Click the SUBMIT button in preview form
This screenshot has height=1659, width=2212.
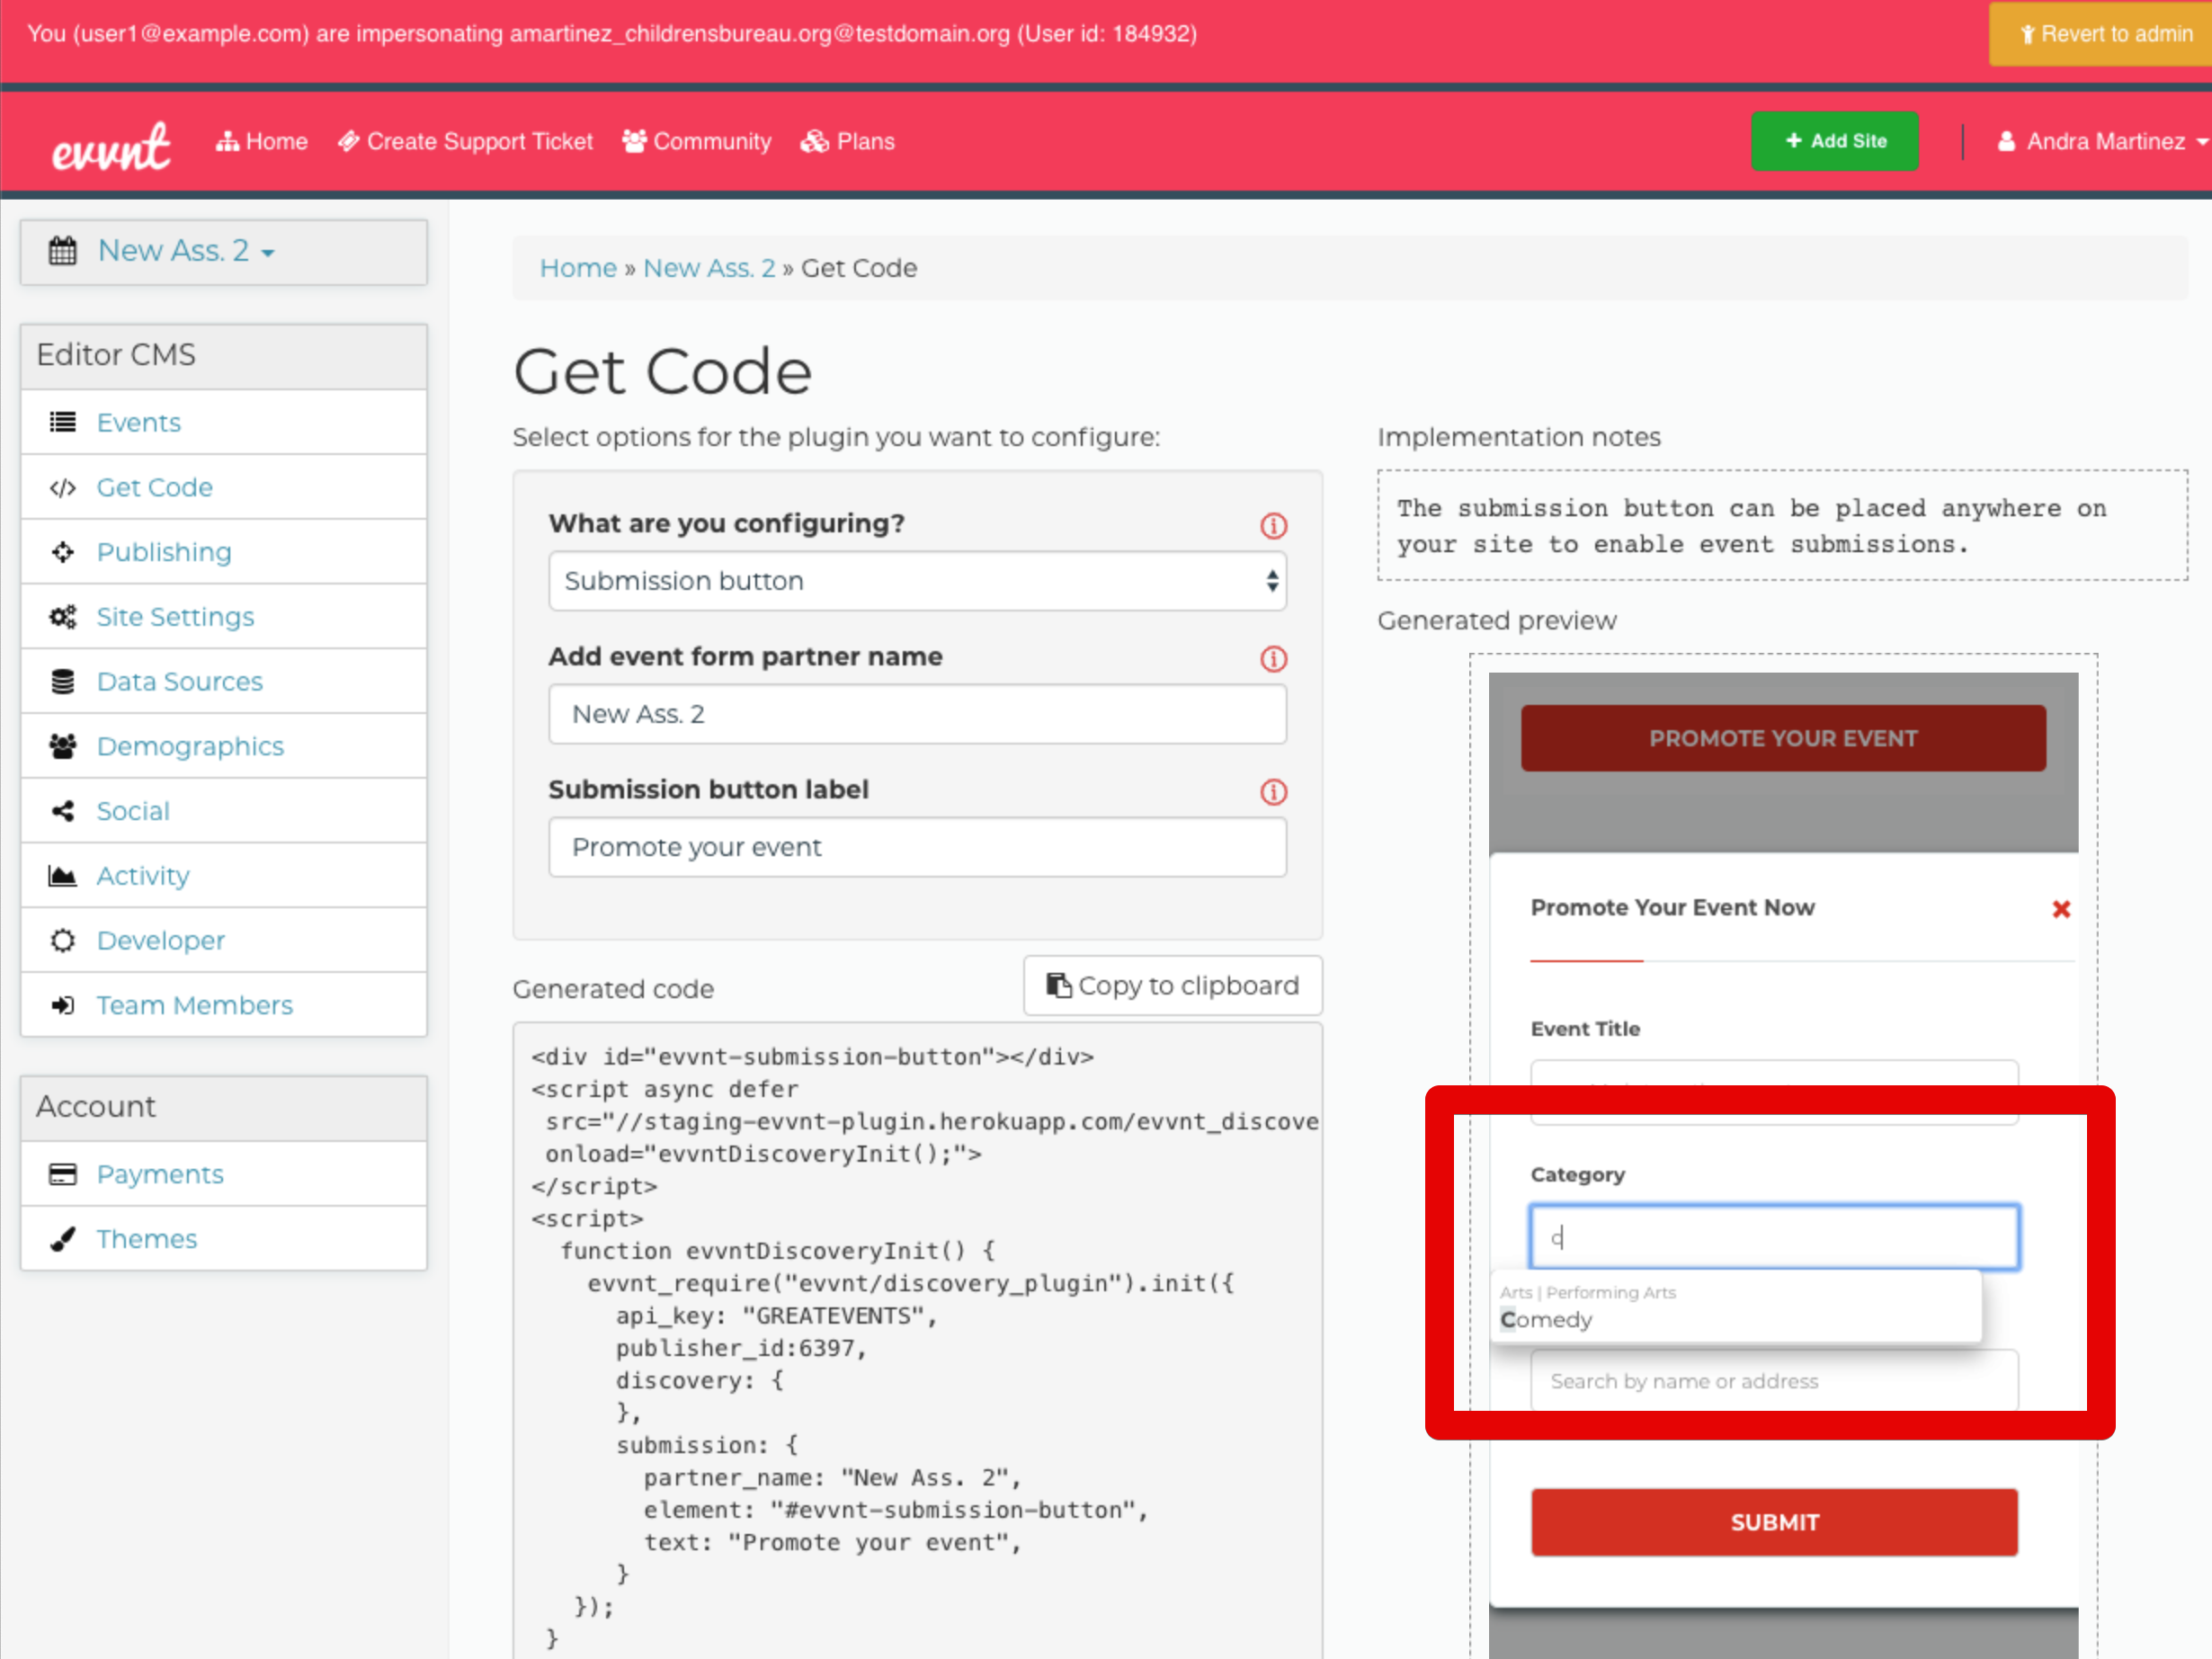1774,1522
